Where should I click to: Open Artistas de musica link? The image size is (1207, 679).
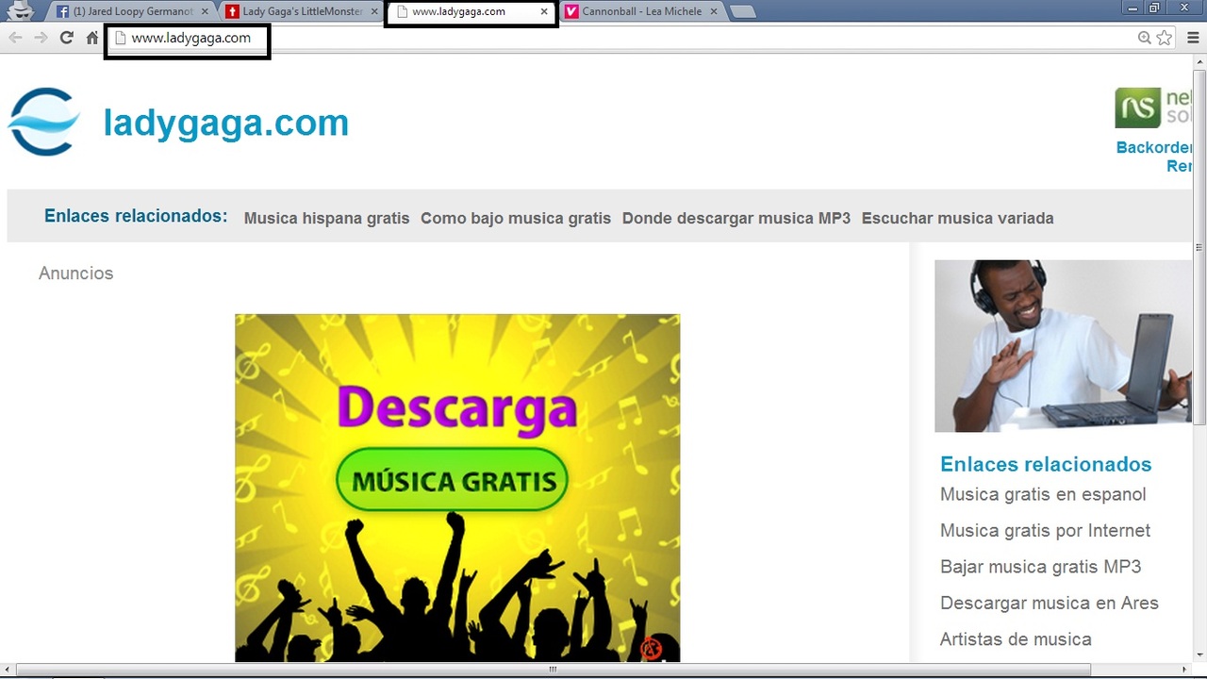pyautogui.click(x=1016, y=638)
